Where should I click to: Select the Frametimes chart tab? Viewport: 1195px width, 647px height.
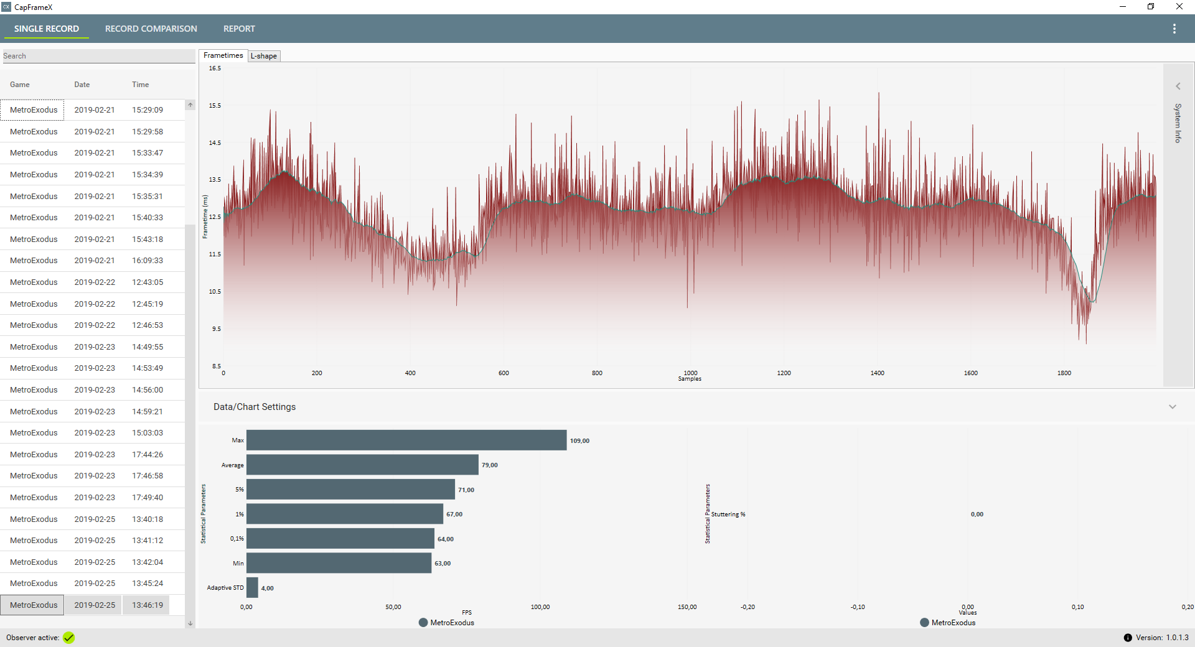click(x=223, y=55)
